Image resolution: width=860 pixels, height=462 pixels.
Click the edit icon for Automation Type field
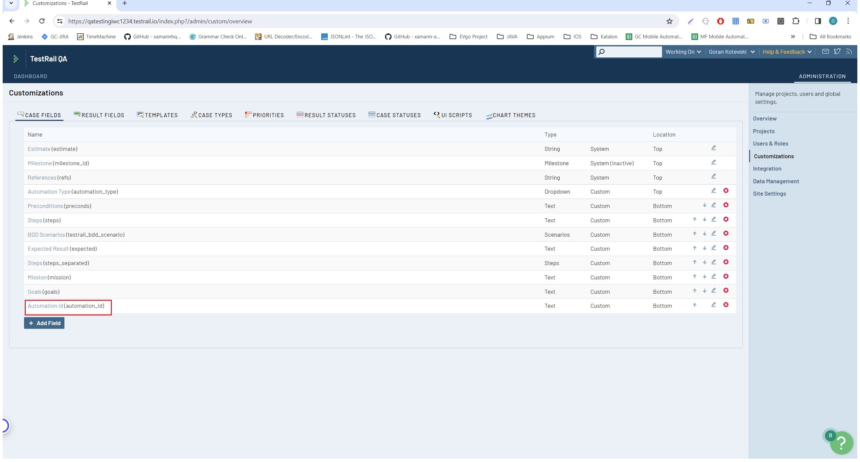(714, 191)
